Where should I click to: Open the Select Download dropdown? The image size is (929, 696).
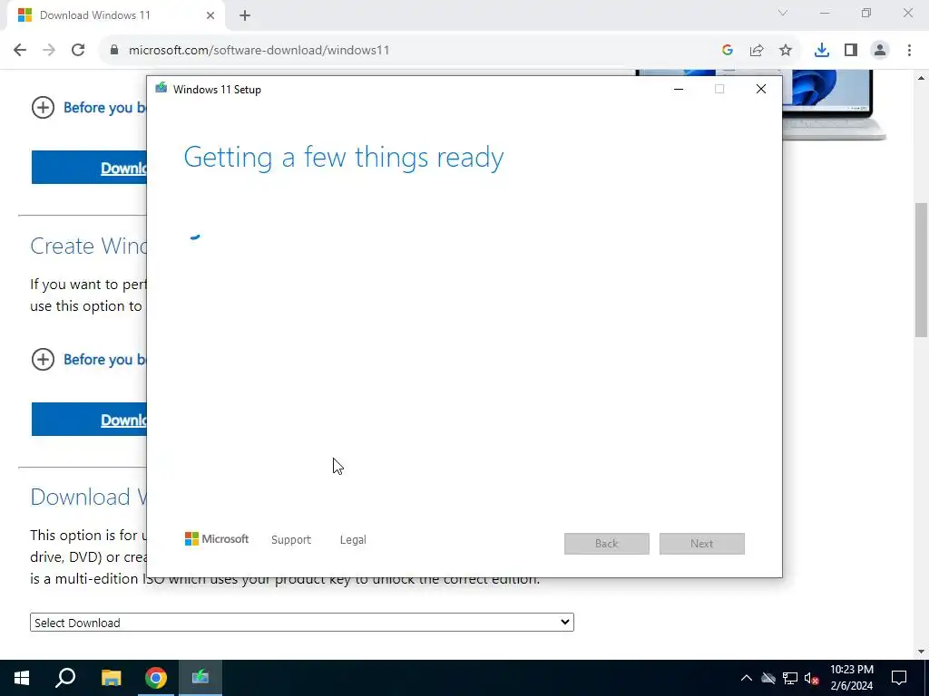coord(301,622)
